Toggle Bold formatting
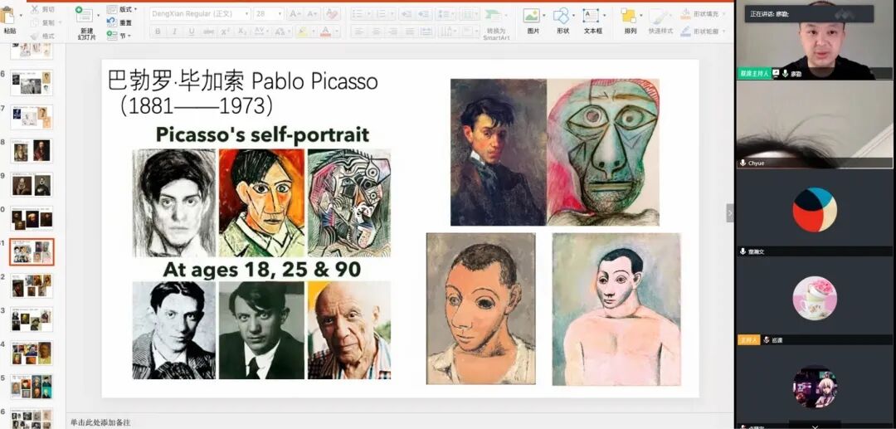This screenshot has width=896, height=429. tap(158, 32)
